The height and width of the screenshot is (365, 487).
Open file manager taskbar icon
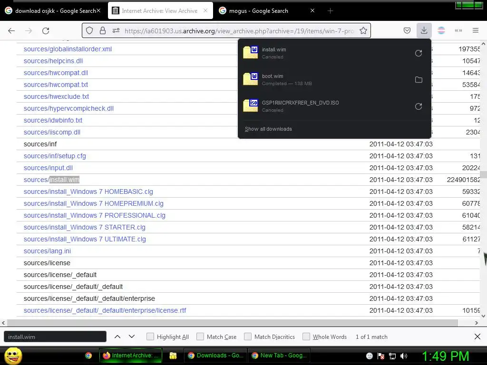173,355
